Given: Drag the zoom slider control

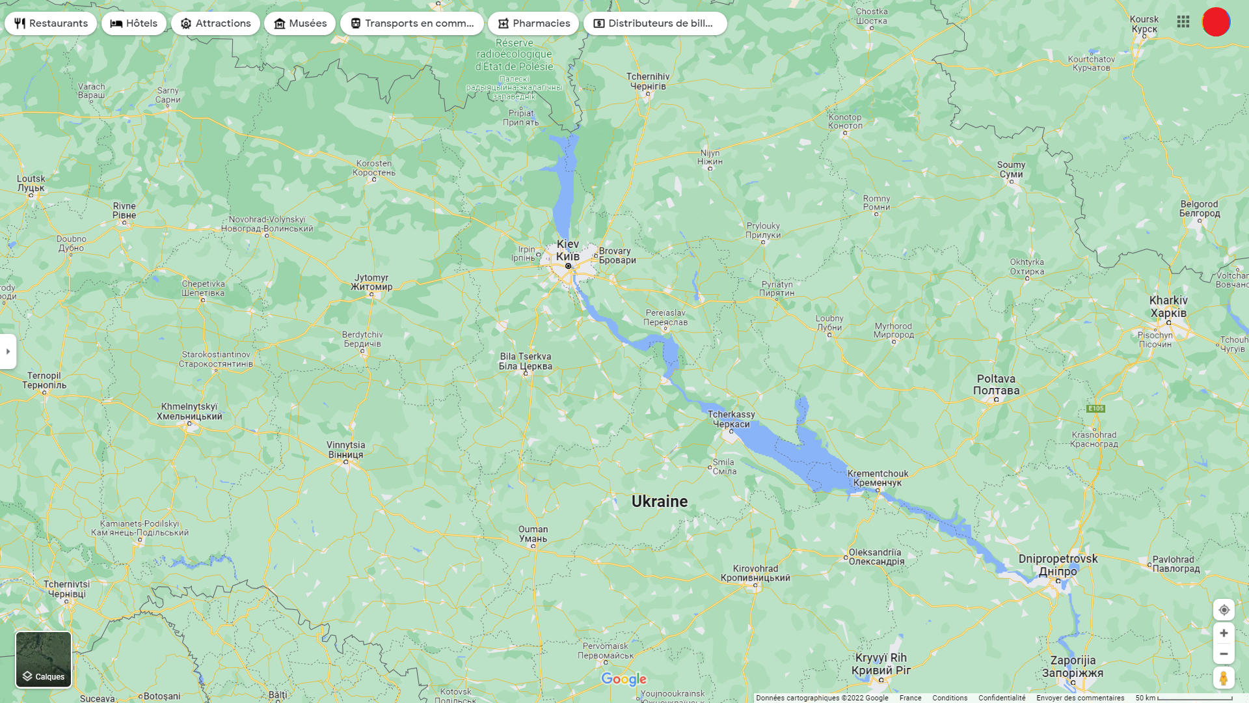Looking at the screenshot, I should [x=1224, y=644].
